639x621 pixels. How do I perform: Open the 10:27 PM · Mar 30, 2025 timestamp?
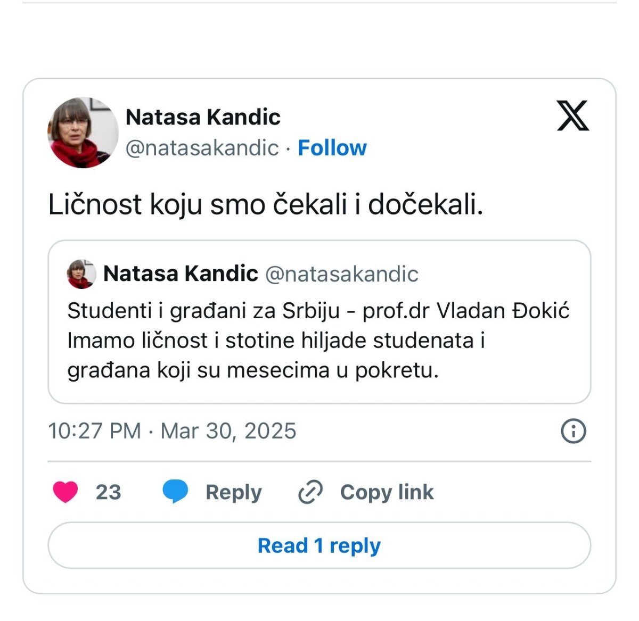point(172,431)
